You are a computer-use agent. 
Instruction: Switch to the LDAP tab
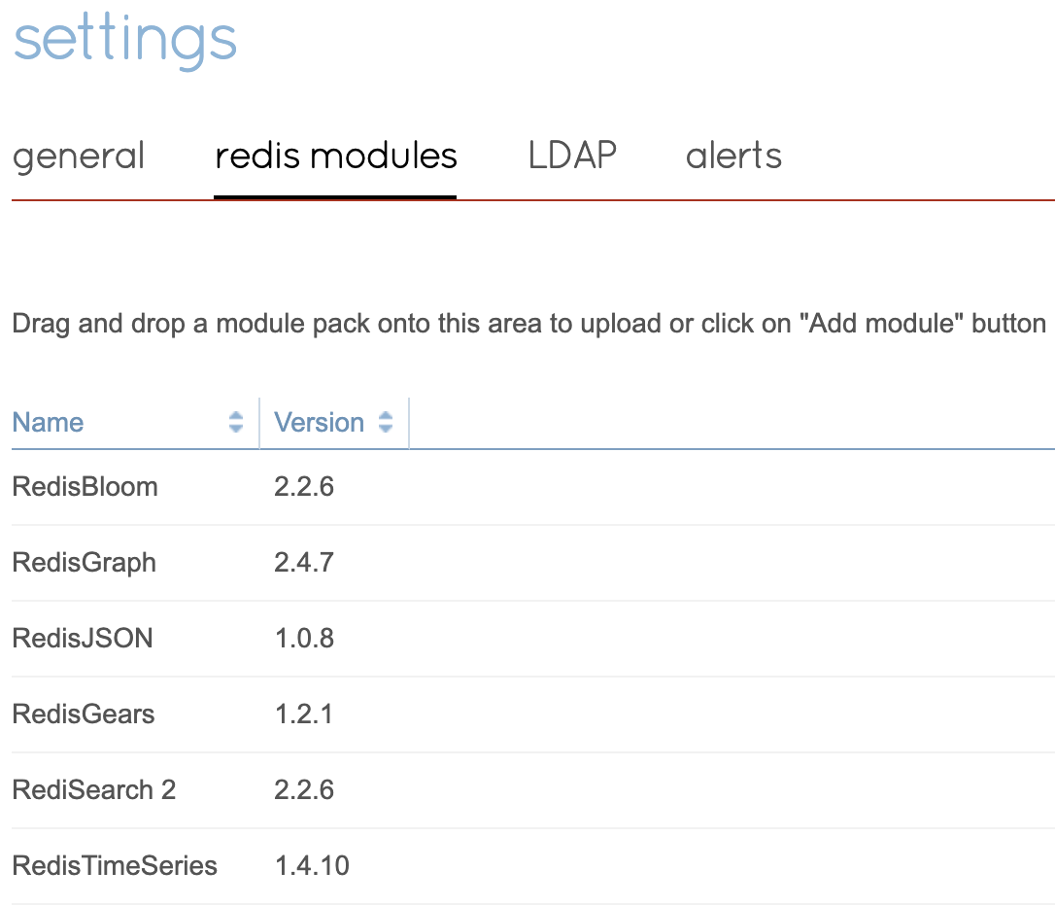tap(572, 157)
